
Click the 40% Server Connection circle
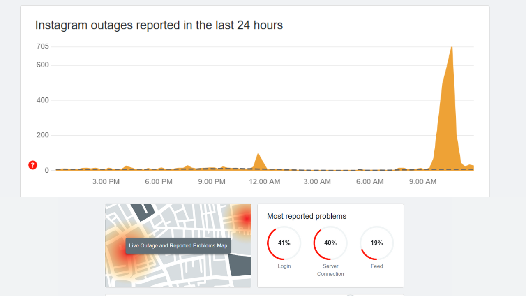(x=330, y=243)
